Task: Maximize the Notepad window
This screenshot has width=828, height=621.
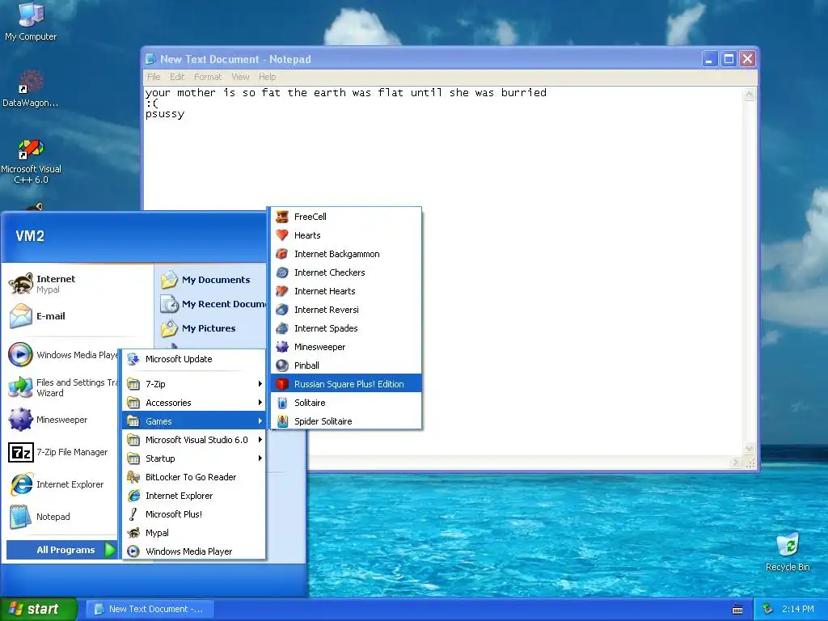Action: point(729,59)
